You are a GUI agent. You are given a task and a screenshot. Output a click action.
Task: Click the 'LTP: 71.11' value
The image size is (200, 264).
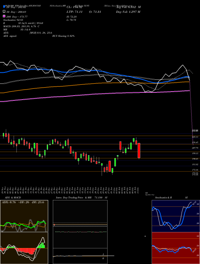click(x=74, y=12)
